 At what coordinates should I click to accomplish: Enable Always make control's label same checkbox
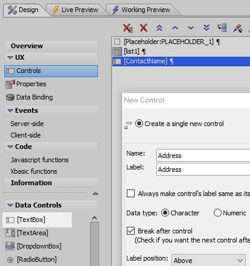131,194
